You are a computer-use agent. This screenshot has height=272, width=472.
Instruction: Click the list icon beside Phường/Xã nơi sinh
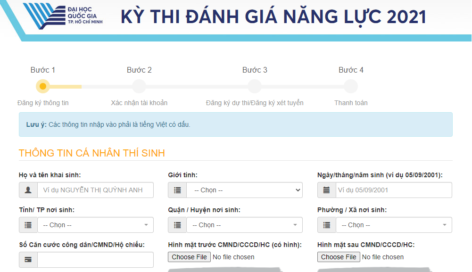(326, 225)
